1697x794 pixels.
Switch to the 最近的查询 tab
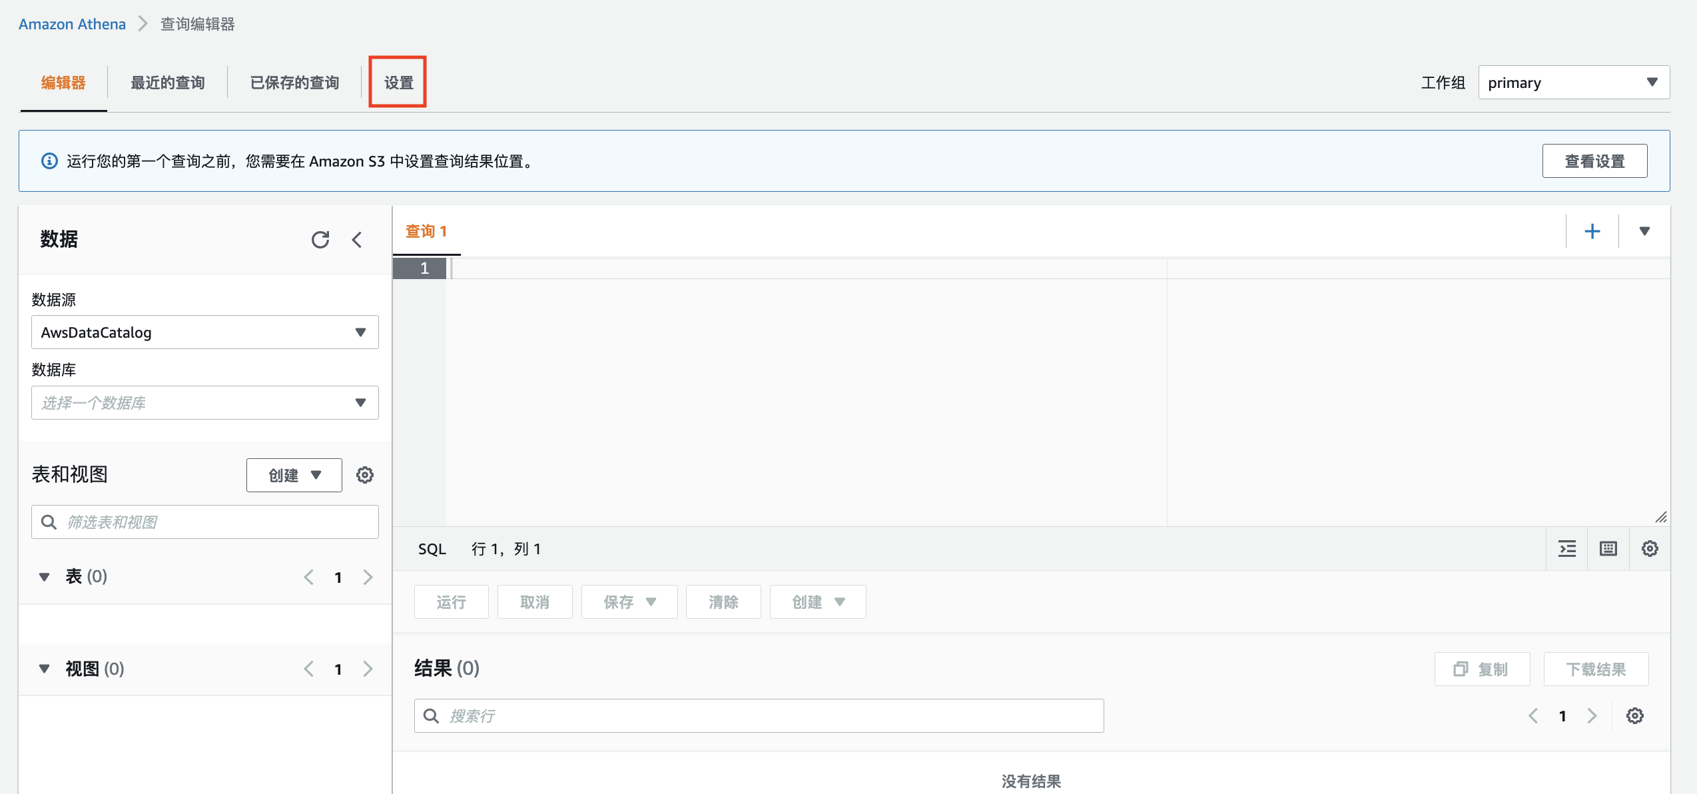click(167, 83)
